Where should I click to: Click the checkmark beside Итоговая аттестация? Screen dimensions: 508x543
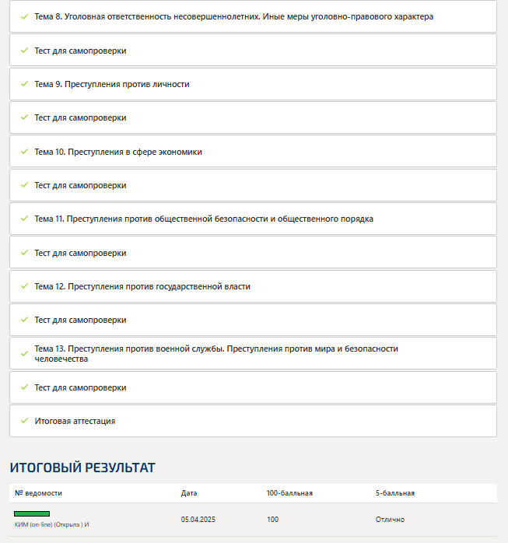pyautogui.click(x=24, y=421)
